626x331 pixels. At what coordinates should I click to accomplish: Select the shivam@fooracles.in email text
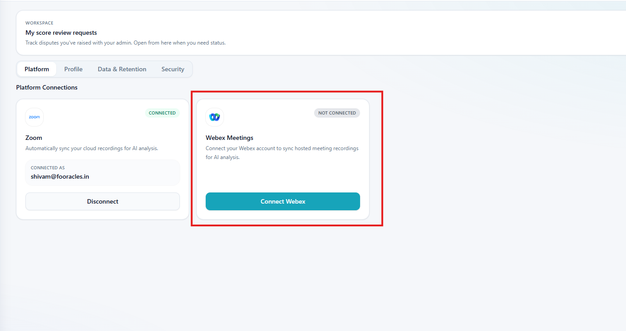point(60,176)
